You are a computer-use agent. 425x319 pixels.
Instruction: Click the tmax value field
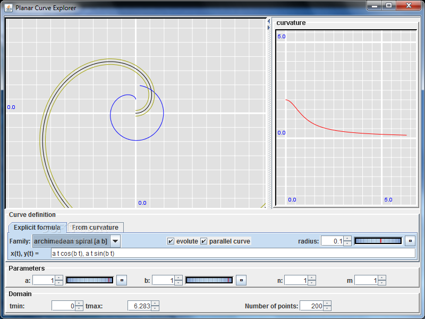click(x=139, y=306)
